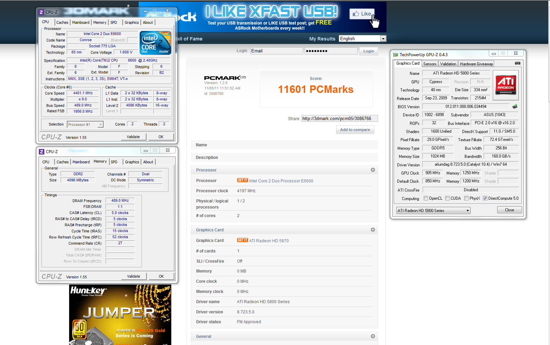Click the 11601 PCMarks score text

point(316,89)
